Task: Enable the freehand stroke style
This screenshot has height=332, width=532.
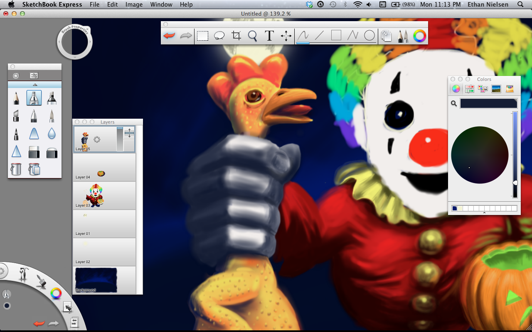Action: 303,36
